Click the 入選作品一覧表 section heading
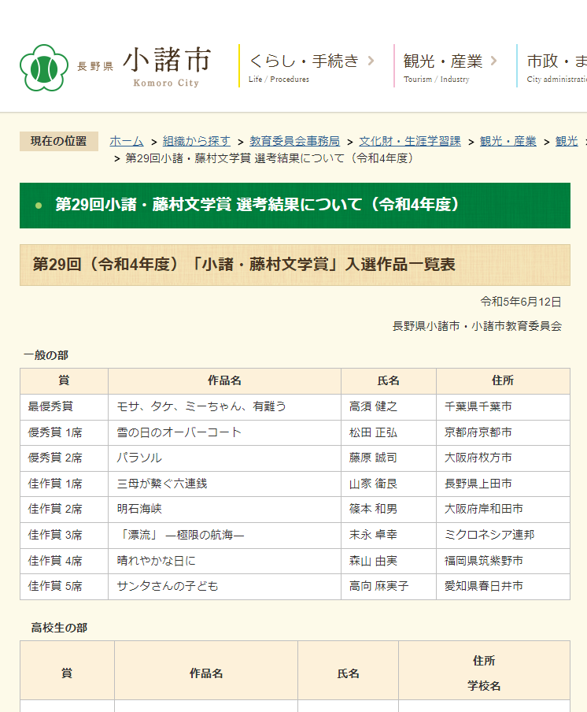Viewport: 587px width, 712px height. click(x=244, y=265)
